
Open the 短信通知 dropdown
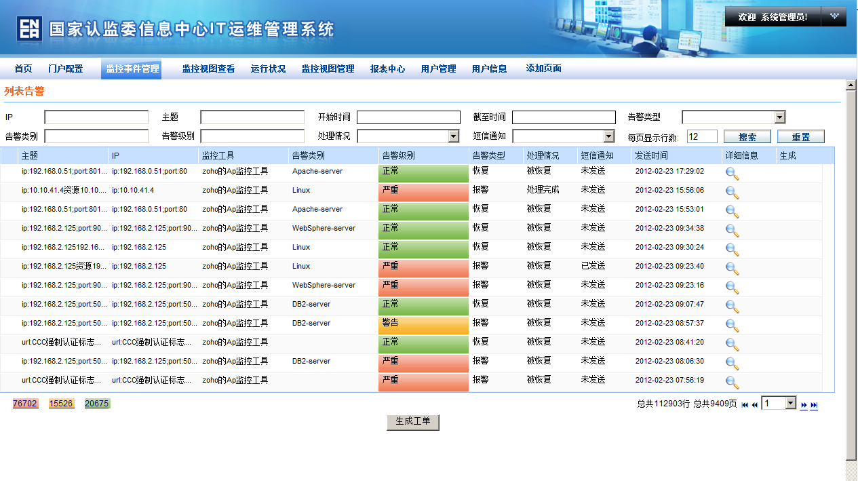click(x=608, y=136)
